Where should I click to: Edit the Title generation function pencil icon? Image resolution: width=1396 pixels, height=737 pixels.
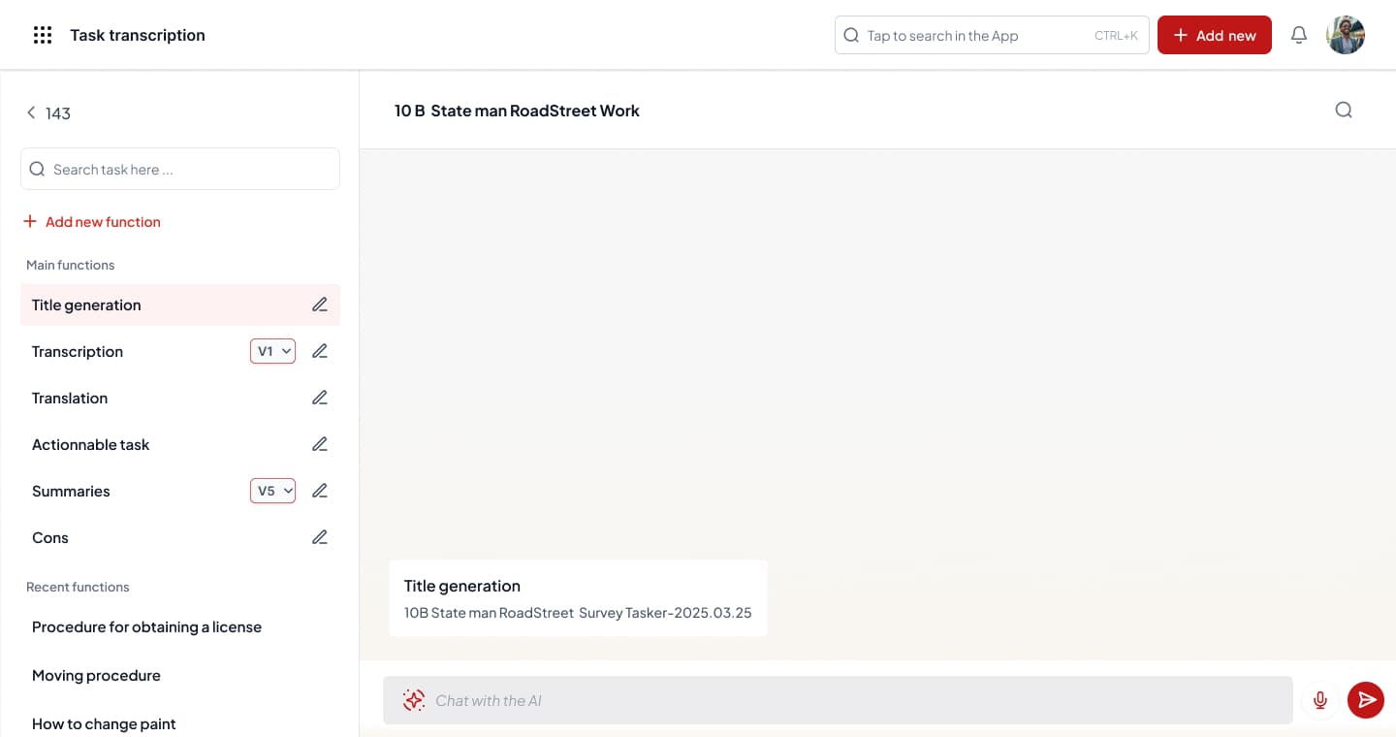[x=320, y=304]
